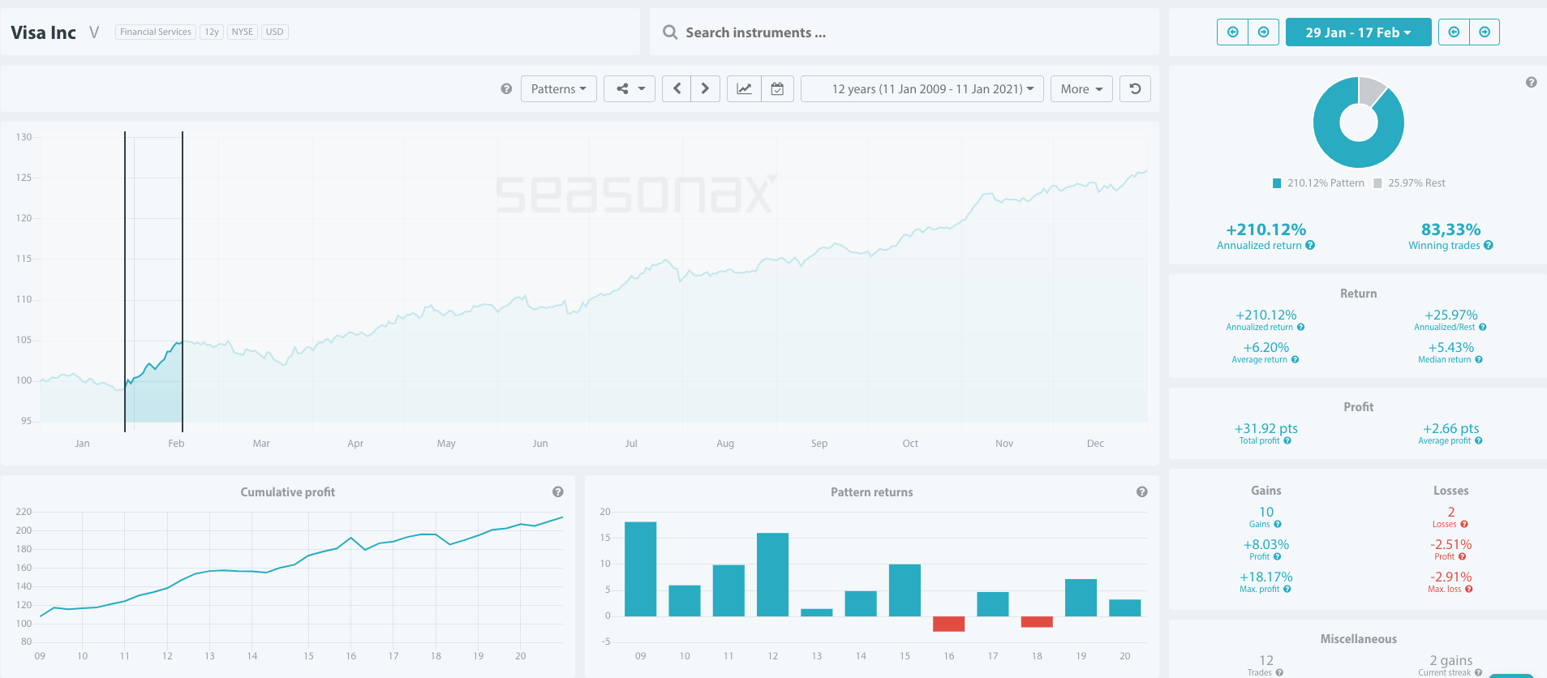The image size is (1547, 678).
Task: Click the Search instruments field
Action: 904,32
